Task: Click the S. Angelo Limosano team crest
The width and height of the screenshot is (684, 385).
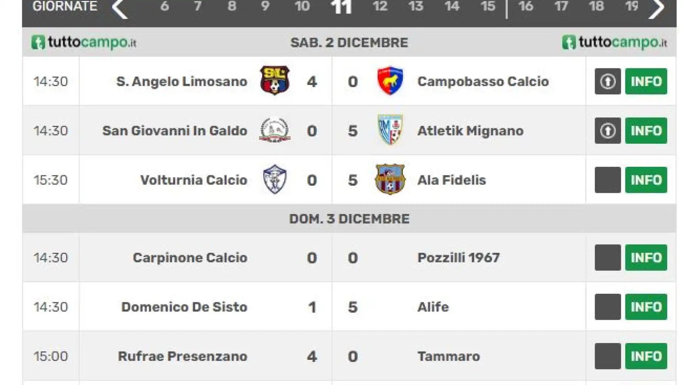Action: click(275, 81)
